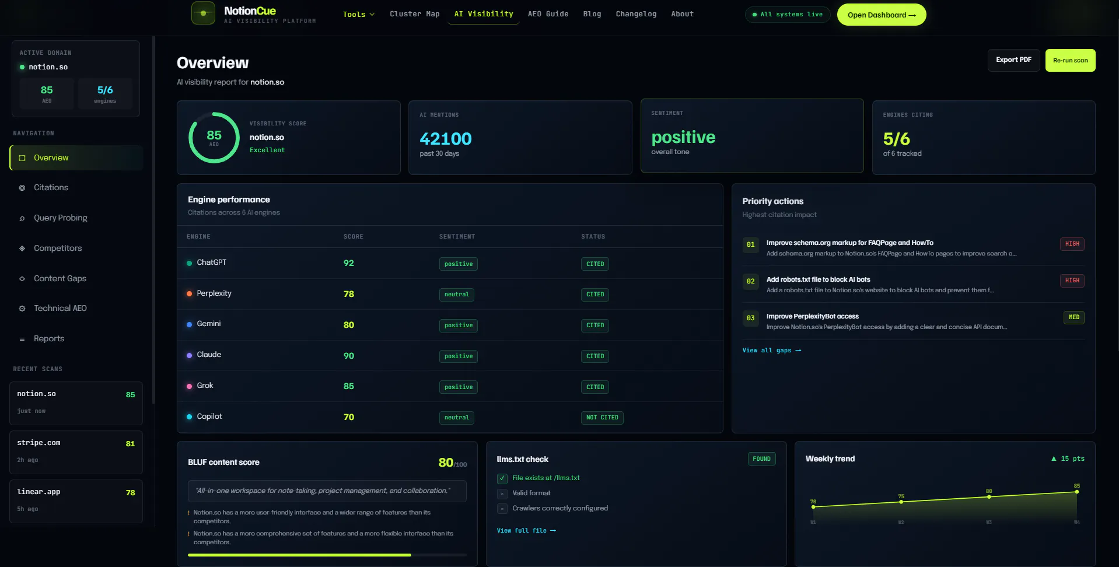Click the cyan dot beside Copilot
This screenshot has height=567, width=1119.
(189, 416)
